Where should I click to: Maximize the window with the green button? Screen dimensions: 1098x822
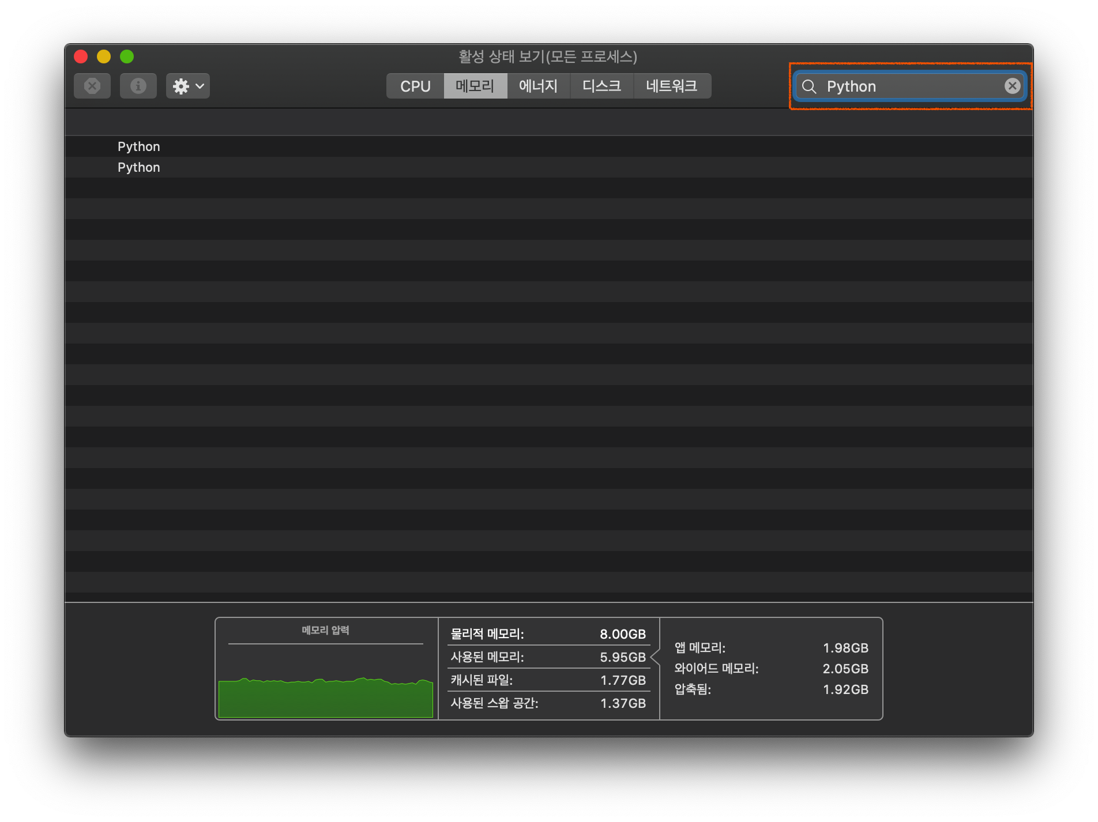click(x=127, y=56)
